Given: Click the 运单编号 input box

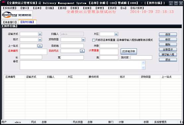Looking at the screenshot, I should click(x=34, y=52).
